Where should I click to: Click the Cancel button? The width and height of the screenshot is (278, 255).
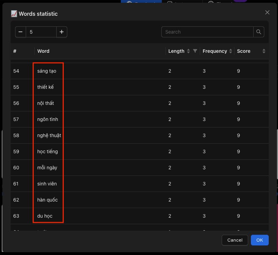pyautogui.click(x=235, y=240)
